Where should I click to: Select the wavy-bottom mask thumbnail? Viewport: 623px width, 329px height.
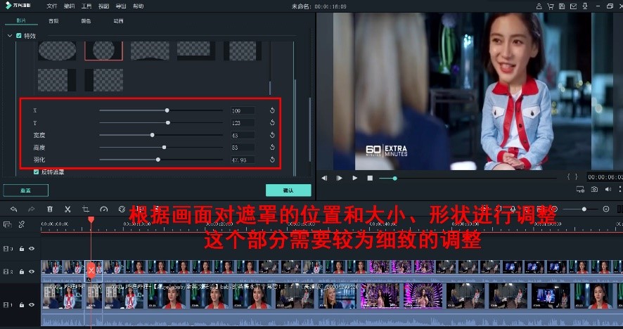click(150, 51)
